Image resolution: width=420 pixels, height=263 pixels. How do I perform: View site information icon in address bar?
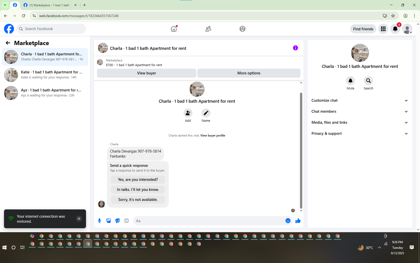point(34,16)
